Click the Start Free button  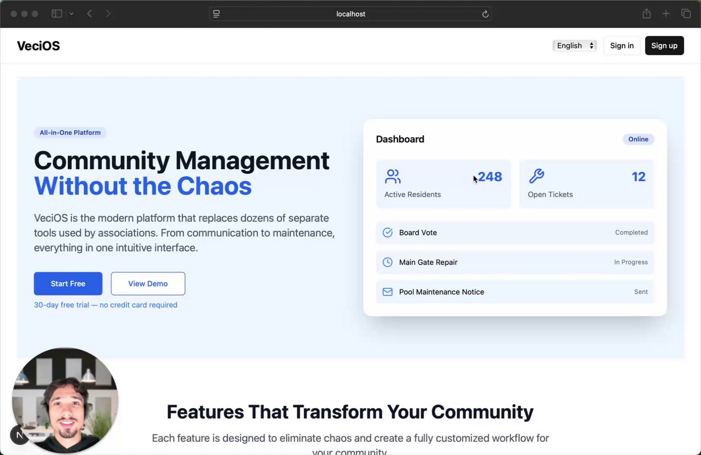pyautogui.click(x=68, y=283)
